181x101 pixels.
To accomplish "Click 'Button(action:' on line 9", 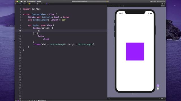I will point(42,28).
